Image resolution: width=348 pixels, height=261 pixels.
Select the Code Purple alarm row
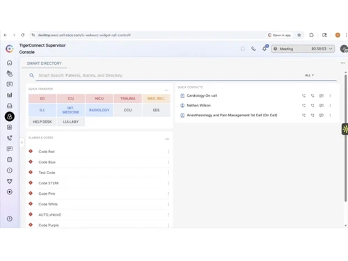coord(99,225)
